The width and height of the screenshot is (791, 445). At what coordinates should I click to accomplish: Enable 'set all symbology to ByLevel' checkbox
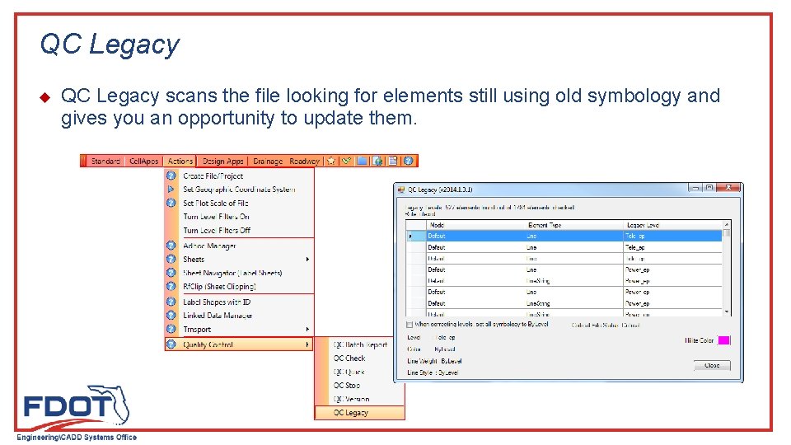point(410,325)
